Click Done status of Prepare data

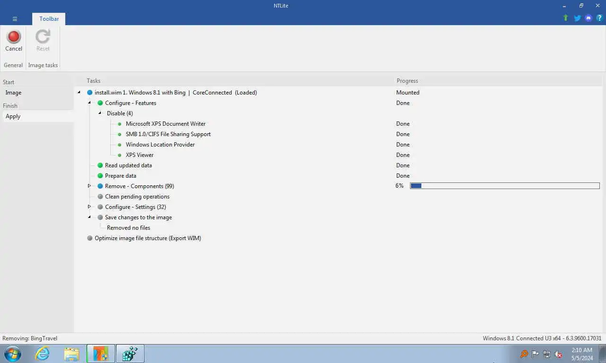[403, 176]
